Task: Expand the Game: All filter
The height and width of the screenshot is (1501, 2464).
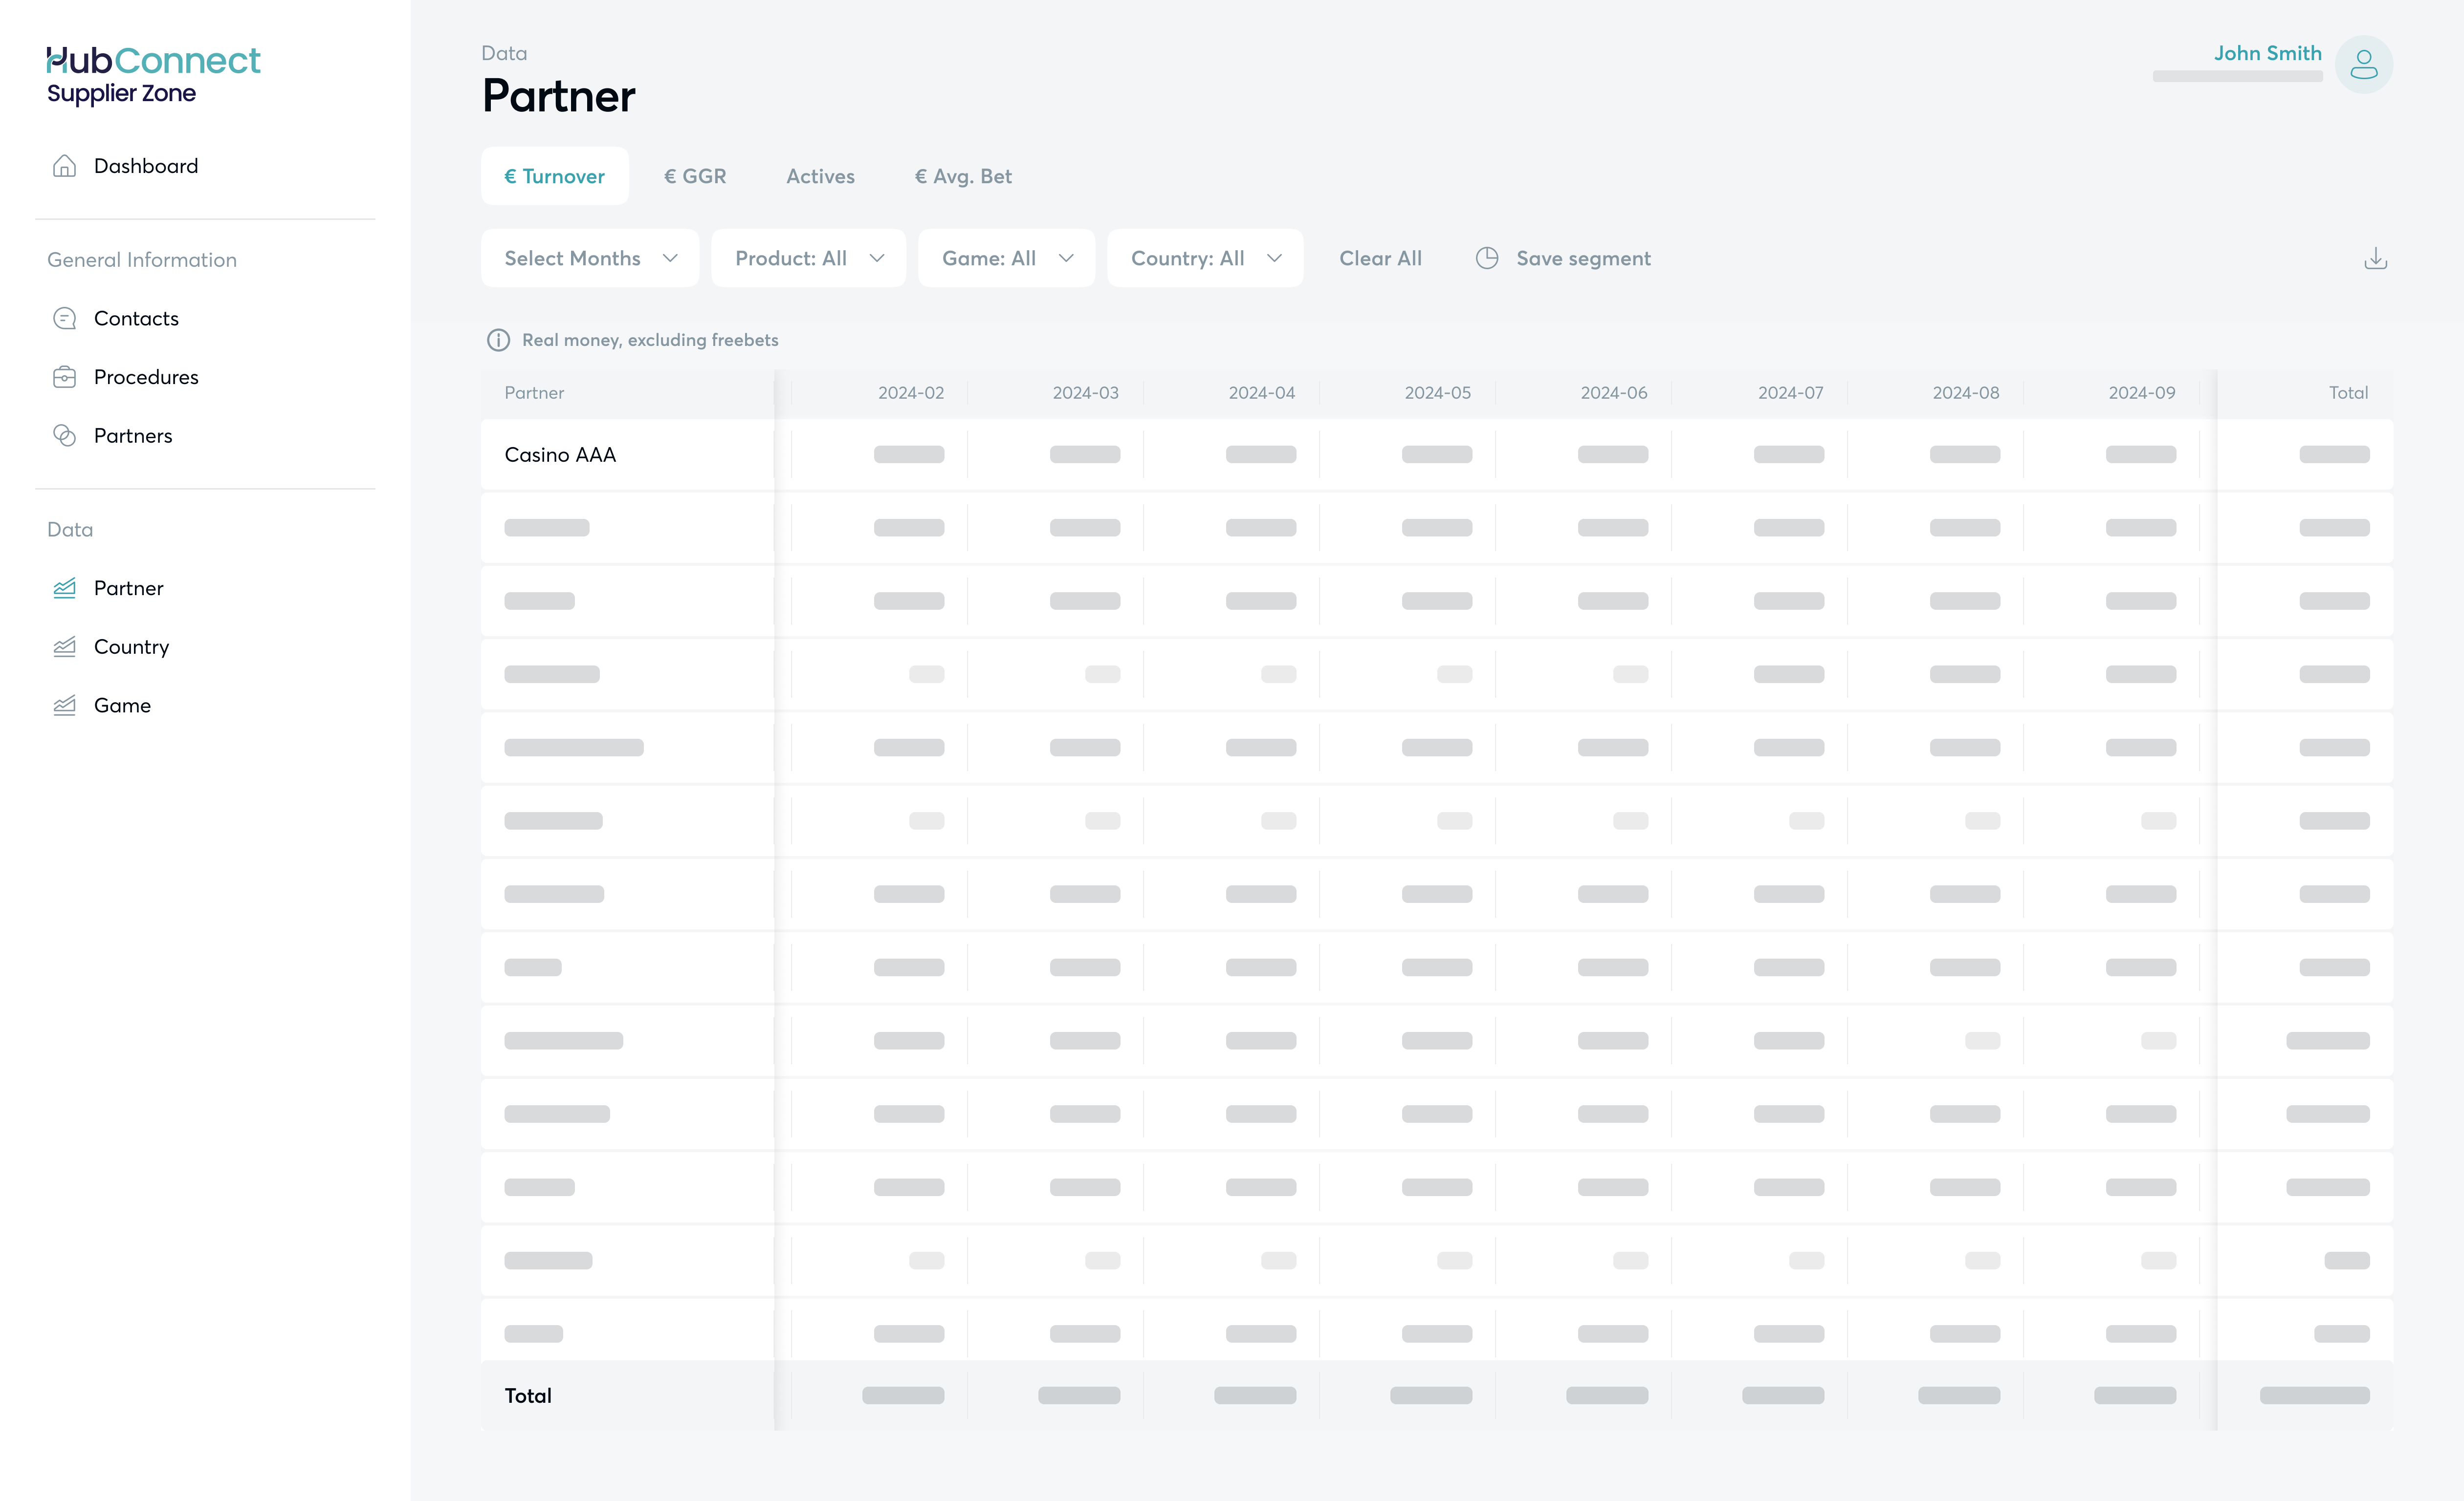Action: (1006, 258)
